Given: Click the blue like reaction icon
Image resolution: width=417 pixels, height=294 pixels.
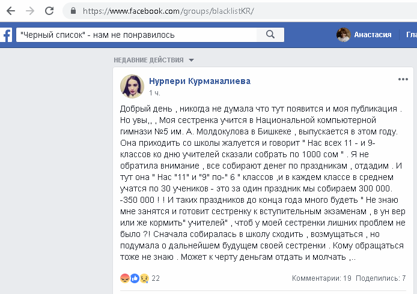Looking at the screenshot, I should (x=134, y=278).
